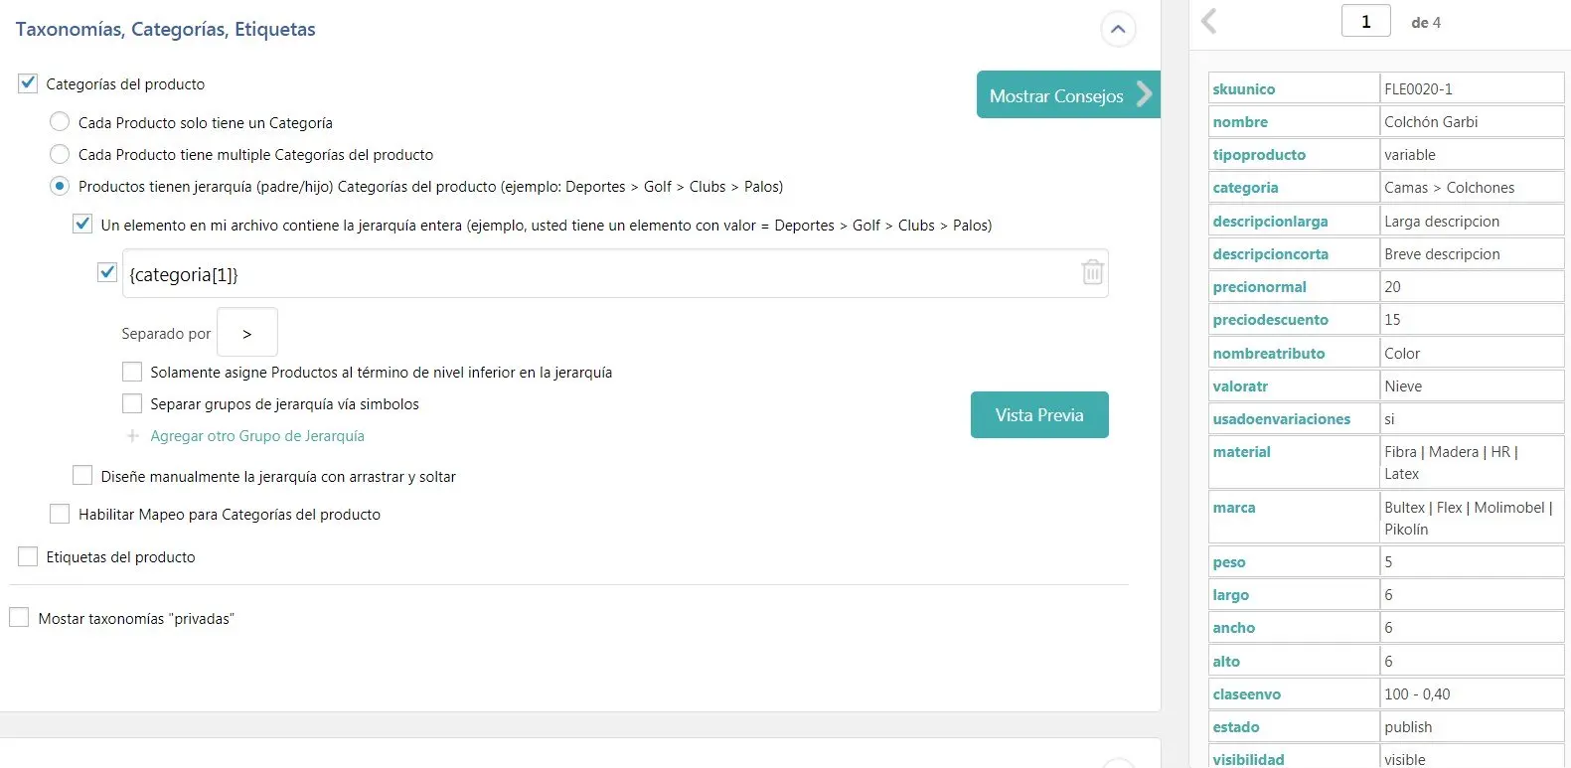Select Cada Producto solo tiene un Categoría
Screen dimensions: 1571x768
pos(60,122)
